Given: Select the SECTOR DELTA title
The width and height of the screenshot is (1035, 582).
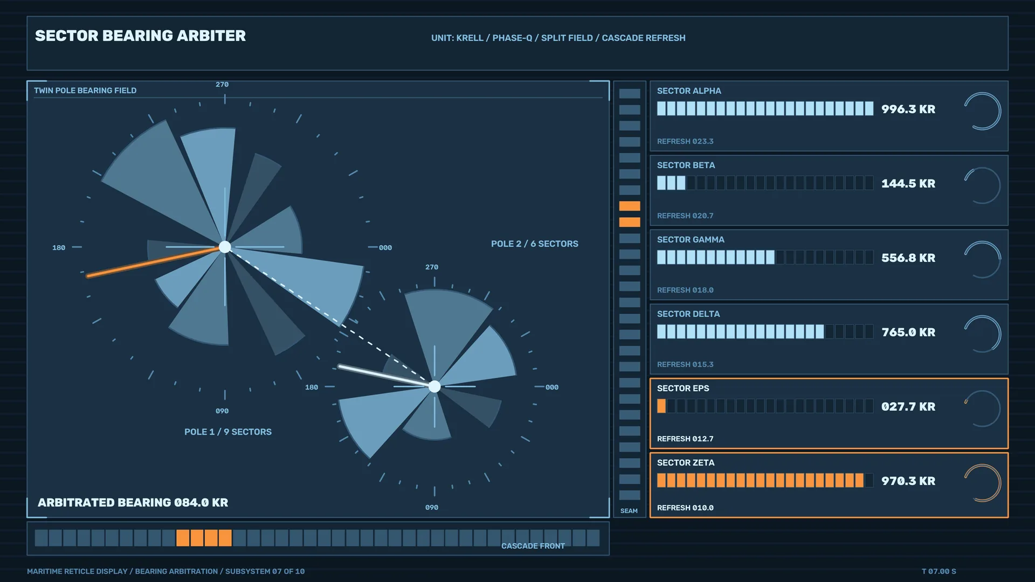Looking at the screenshot, I should pos(688,314).
